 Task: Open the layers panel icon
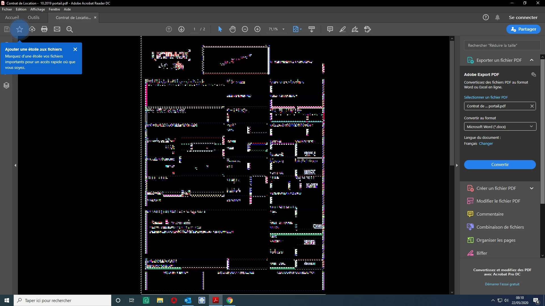coord(6,85)
